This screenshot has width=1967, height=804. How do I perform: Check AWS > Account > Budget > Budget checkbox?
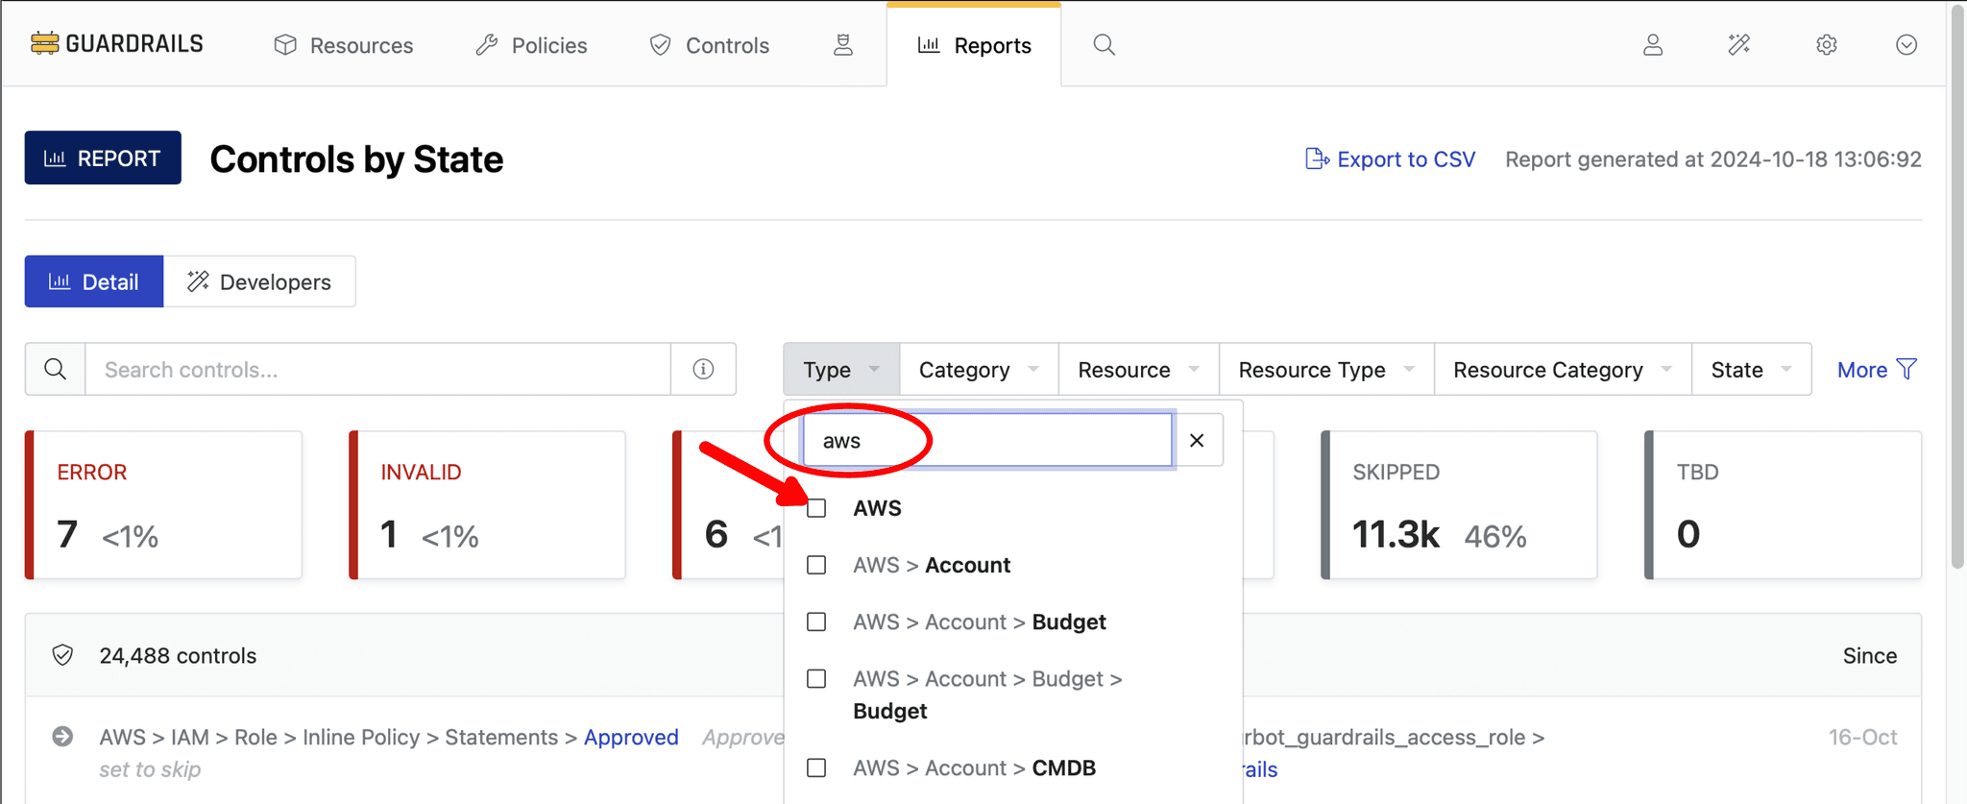[x=816, y=678]
